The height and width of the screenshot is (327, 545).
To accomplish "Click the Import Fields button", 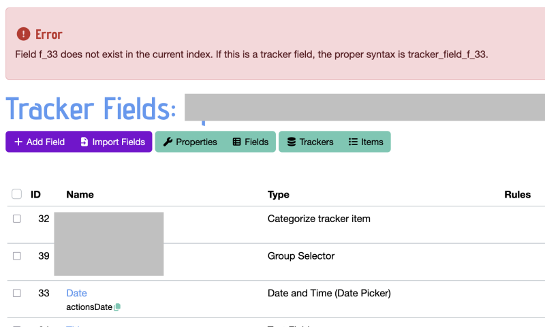I will click(x=112, y=142).
